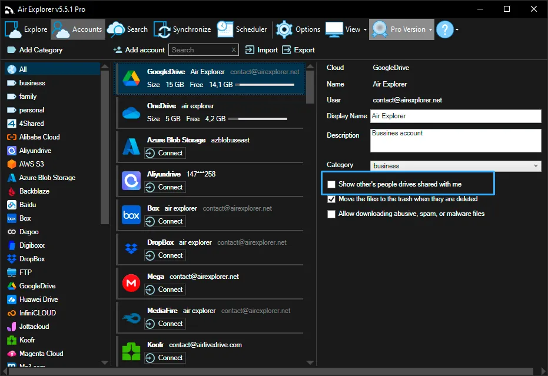Click the OneDrive cloud logo in the account list
The height and width of the screenshot is (376, 548).
tap(131, 112)
